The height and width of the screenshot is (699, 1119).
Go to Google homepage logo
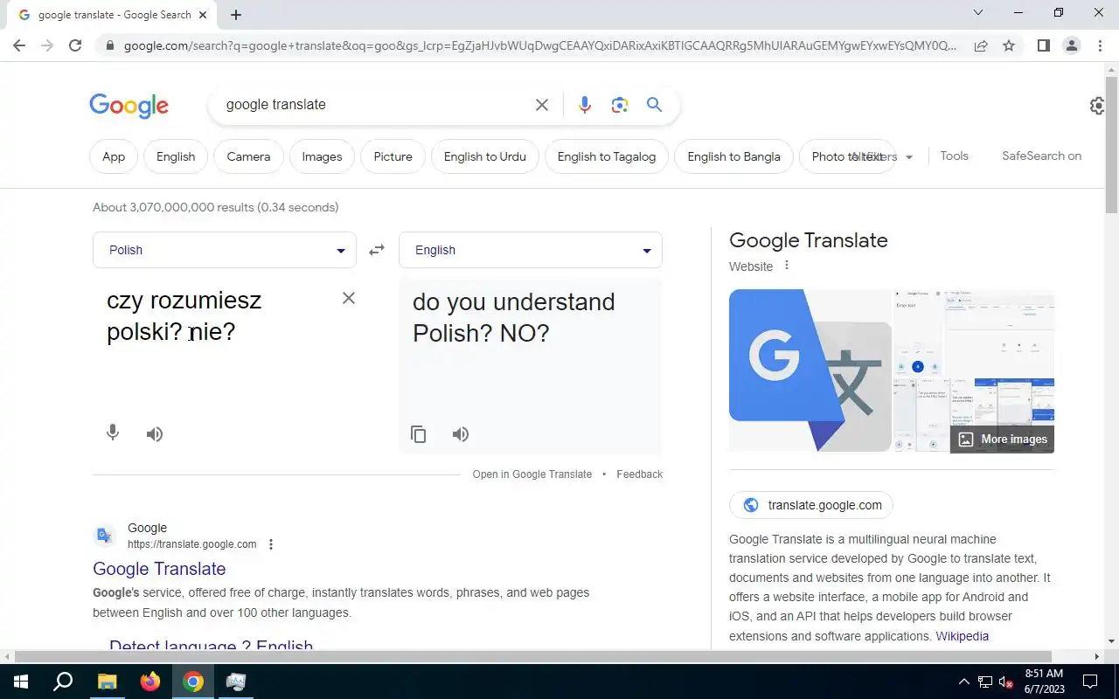click(x=129, y=106)
